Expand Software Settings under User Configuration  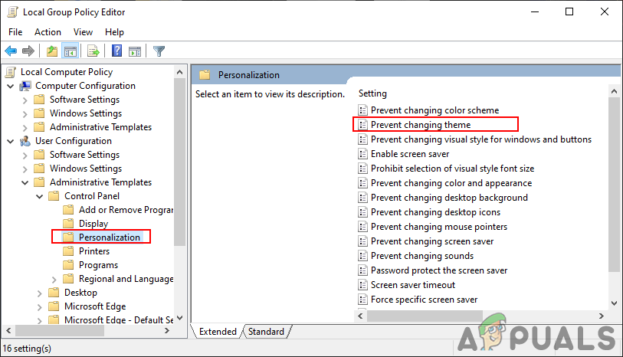(x=25, y=156)
